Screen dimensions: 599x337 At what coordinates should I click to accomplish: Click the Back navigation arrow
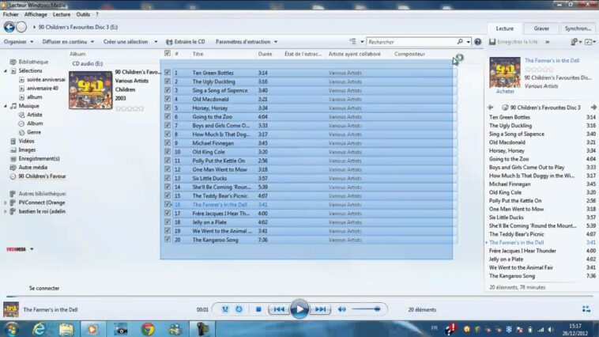click(9, 27)
